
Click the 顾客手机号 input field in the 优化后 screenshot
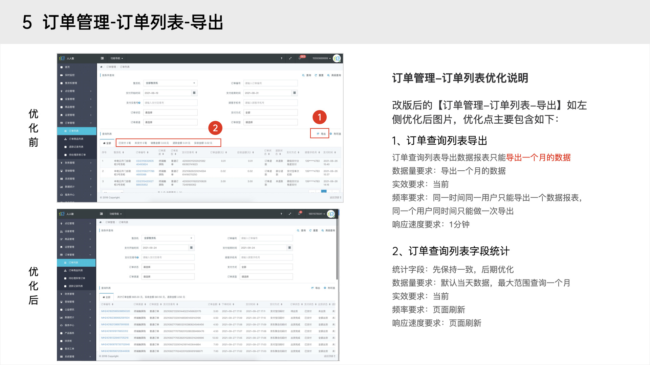click(x=266, y=258)
